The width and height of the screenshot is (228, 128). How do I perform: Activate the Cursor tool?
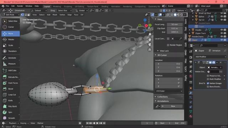click(11, 27)
